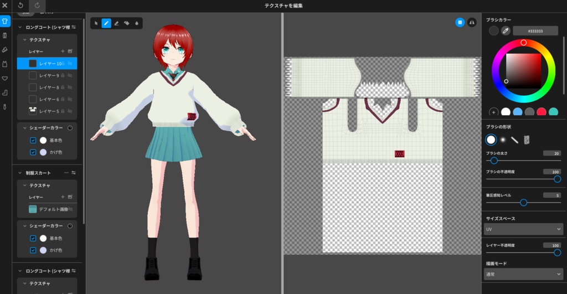Open the サイズスペース UV dropdown
This screenshot has width=567, height=294.
(523, 229)
